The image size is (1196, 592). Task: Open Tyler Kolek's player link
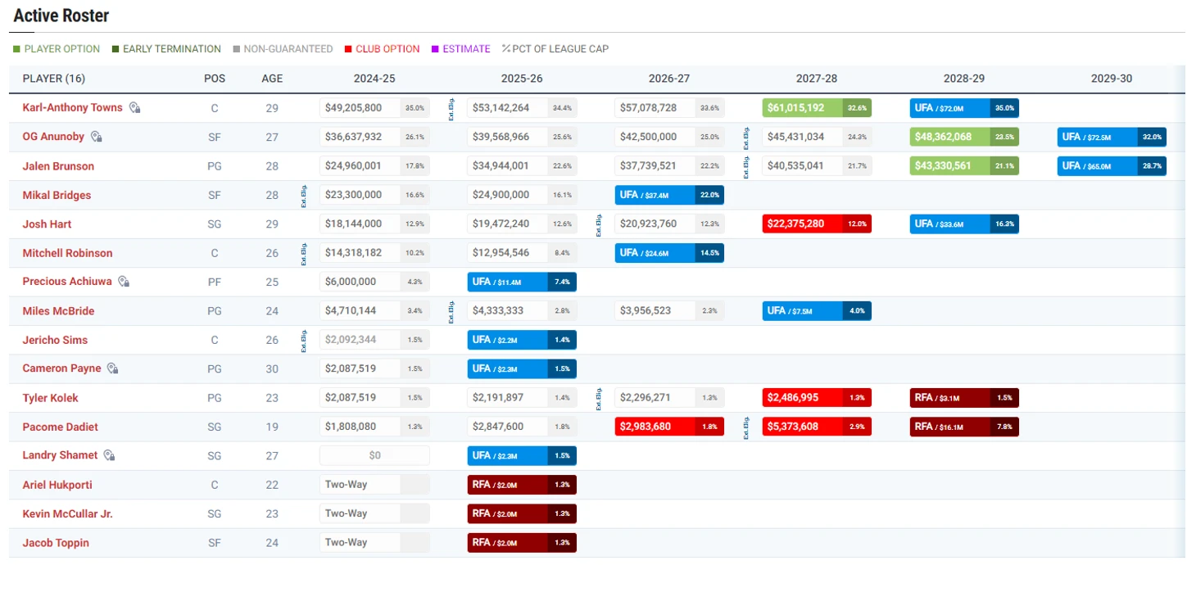click(x=50, y=398)
